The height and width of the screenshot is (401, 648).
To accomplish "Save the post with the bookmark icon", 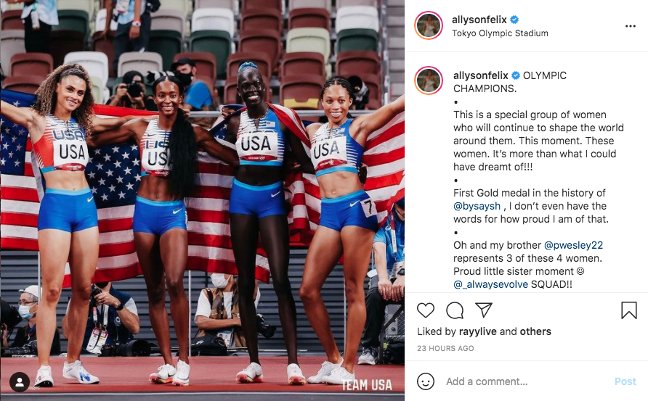I will [x=628, y=310].
